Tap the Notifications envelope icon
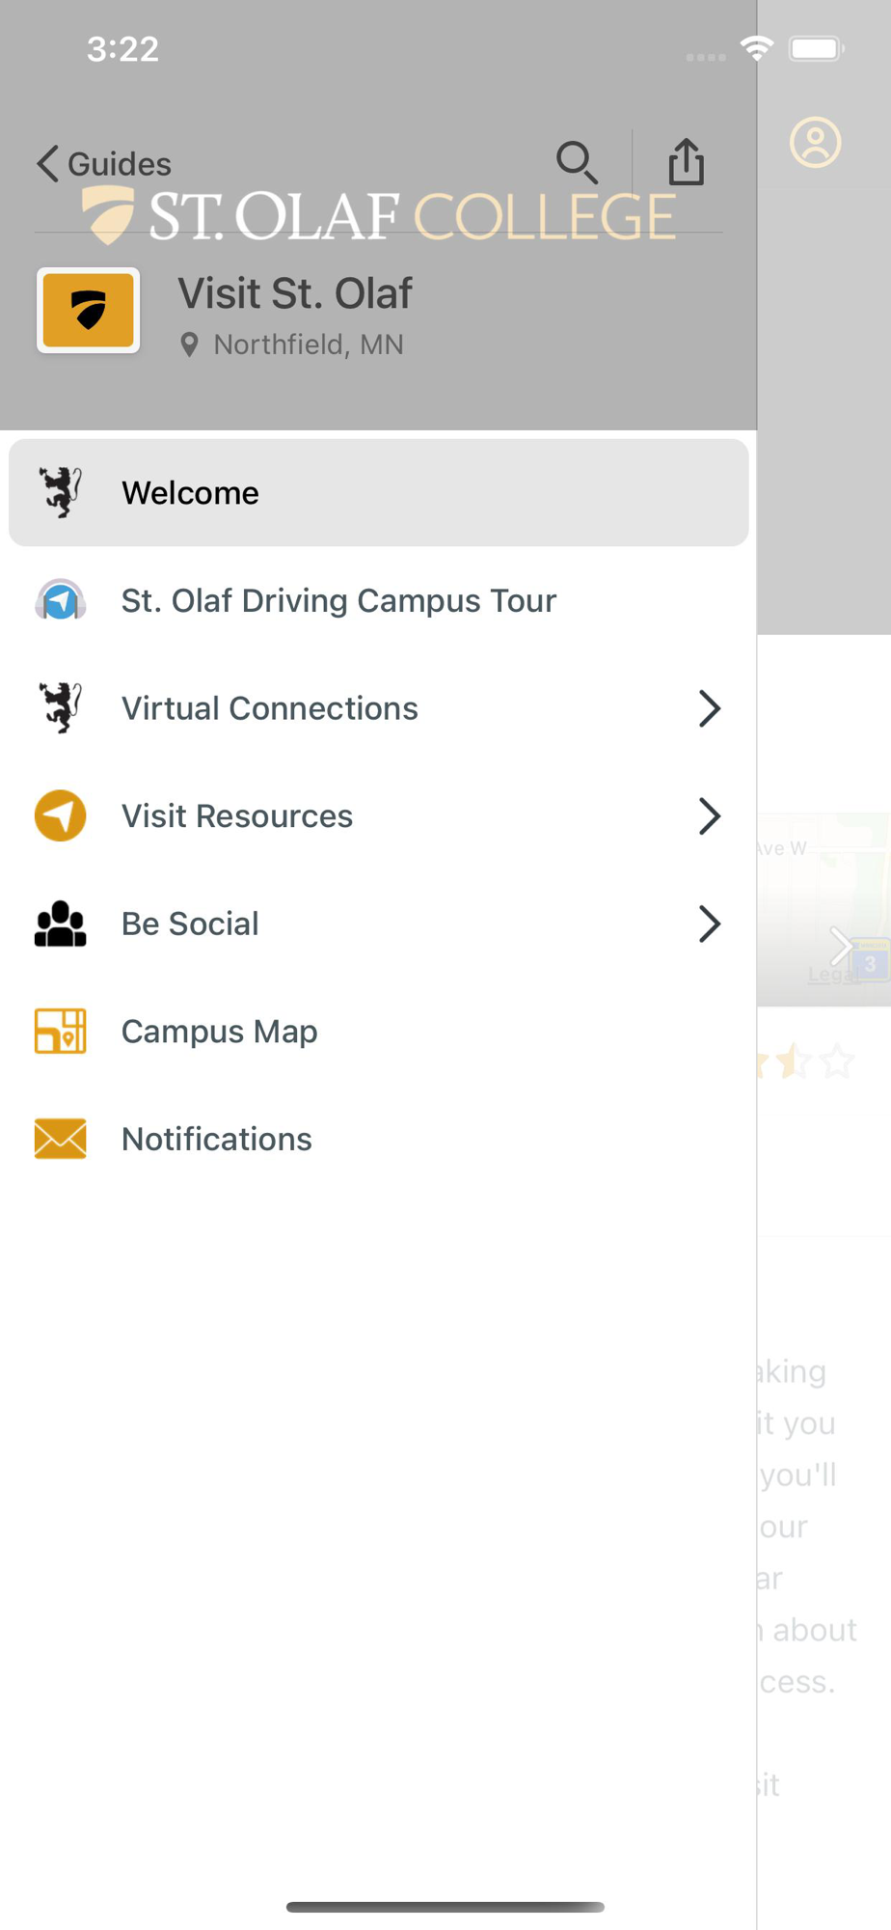Screen dimensions: 891x1930 60,1139
